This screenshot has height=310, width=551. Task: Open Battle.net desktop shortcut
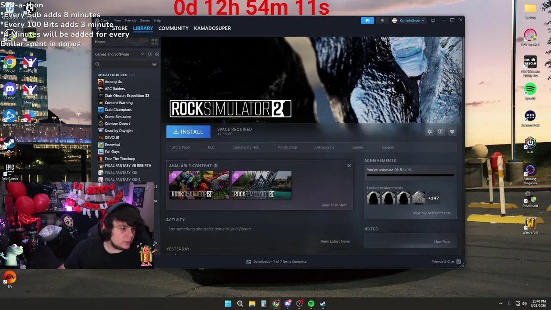10,118
